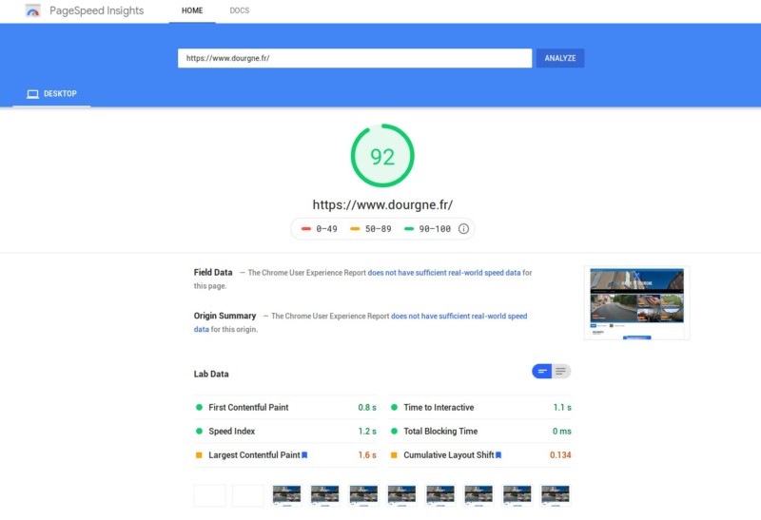Image resolution: width=761 pixels, height=520 pixels.
Task: Open the HOME tab
Action: coord(192,10)
